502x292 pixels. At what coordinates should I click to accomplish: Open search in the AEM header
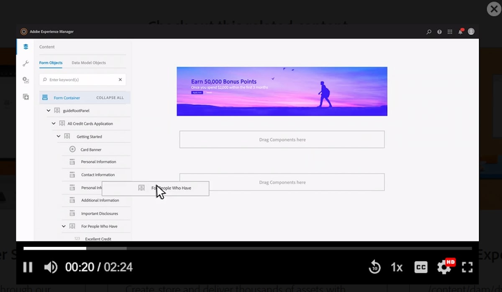[429, 31]
